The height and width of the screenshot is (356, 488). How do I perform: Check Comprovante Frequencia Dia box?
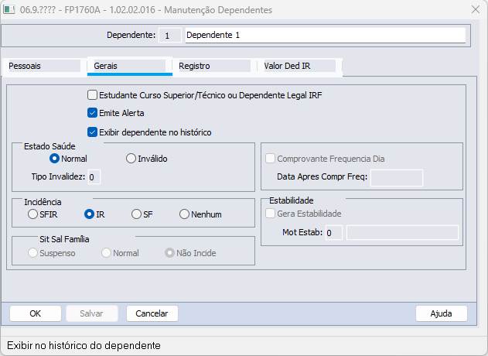click(x=270, y=159)
